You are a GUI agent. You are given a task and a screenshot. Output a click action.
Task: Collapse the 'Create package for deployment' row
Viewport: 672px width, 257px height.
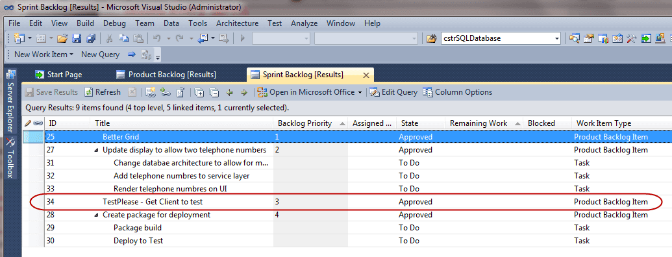[97, 215]
